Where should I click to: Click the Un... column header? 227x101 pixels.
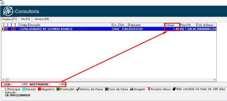pyautogui.click(x=116, y=25)
